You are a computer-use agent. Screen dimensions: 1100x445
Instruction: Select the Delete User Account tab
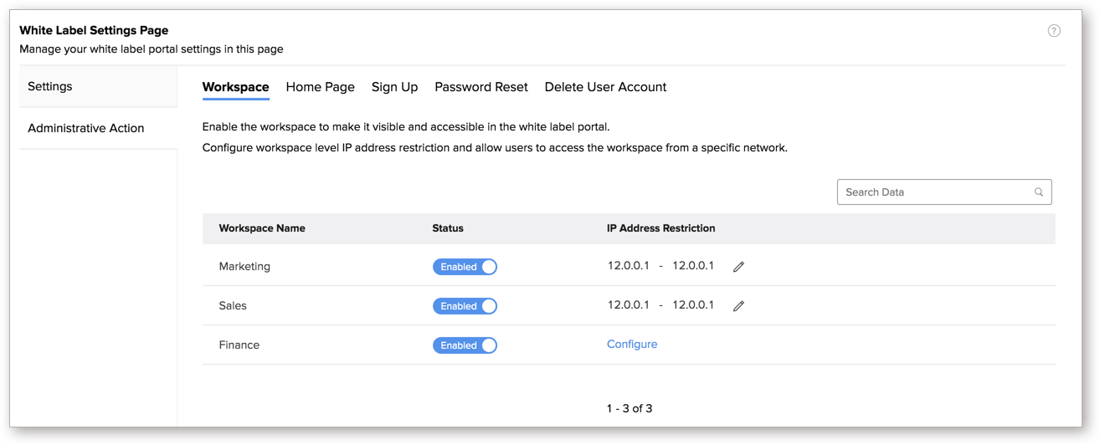point(605,87)
